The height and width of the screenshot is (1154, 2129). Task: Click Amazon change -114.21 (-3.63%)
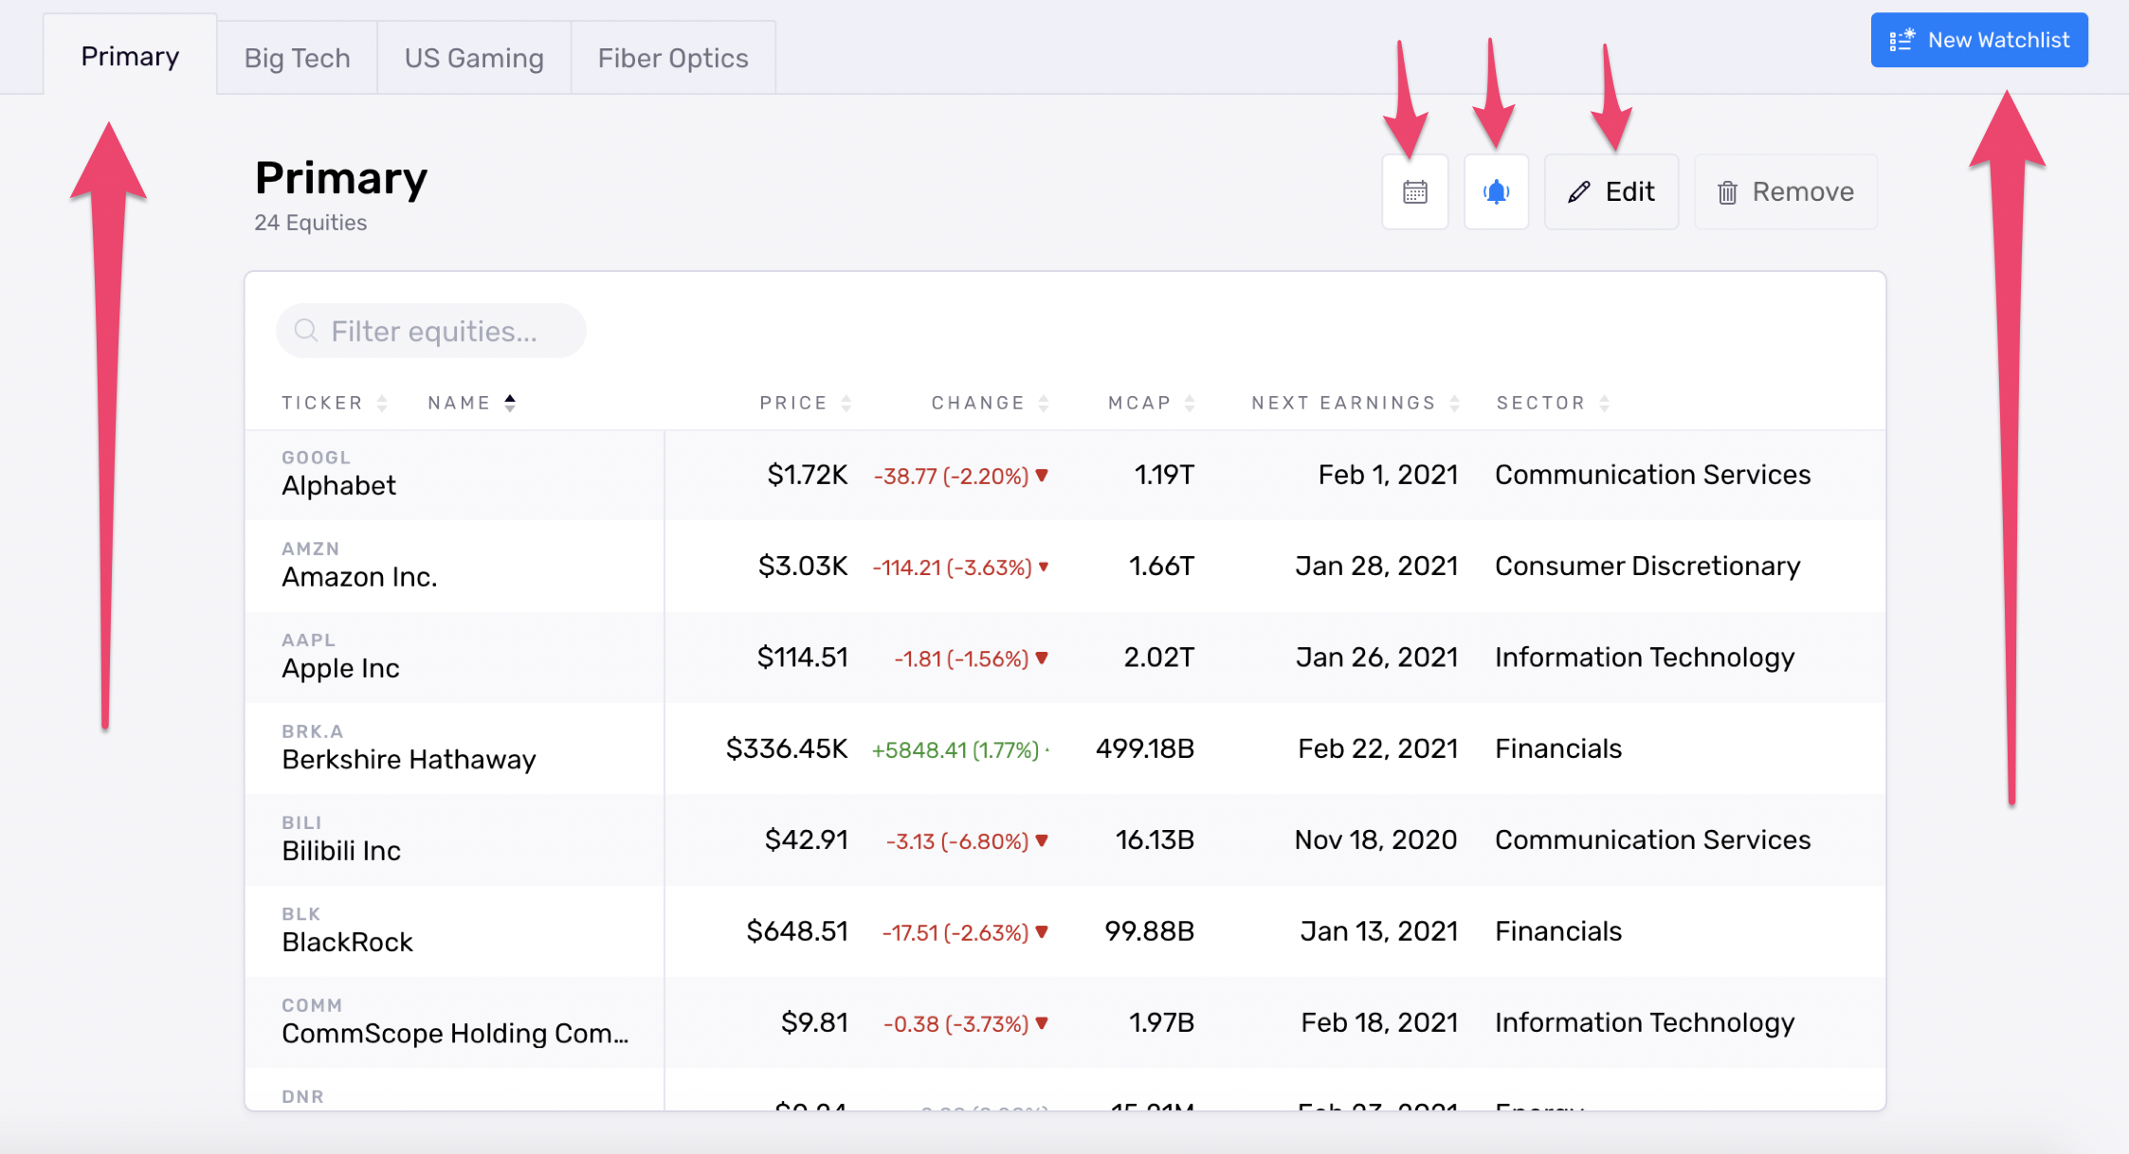(952, 567)
